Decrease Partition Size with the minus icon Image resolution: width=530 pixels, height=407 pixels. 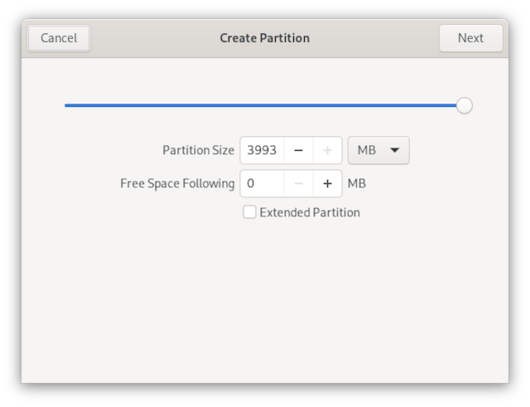pos(298,151)
